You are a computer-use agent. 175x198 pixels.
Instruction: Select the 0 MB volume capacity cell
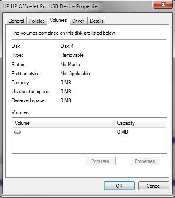[122, 132]
